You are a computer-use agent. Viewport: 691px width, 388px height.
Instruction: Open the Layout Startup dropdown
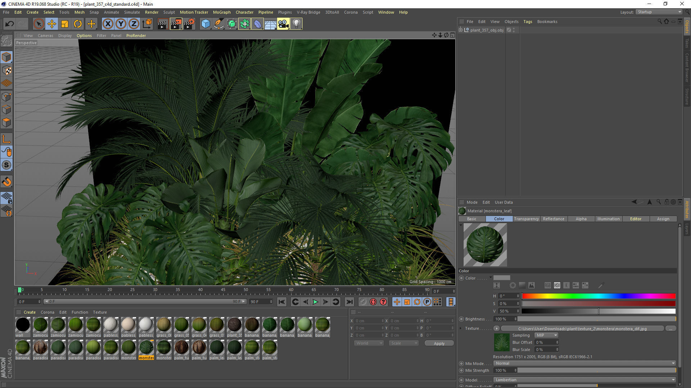pos(659,12)
